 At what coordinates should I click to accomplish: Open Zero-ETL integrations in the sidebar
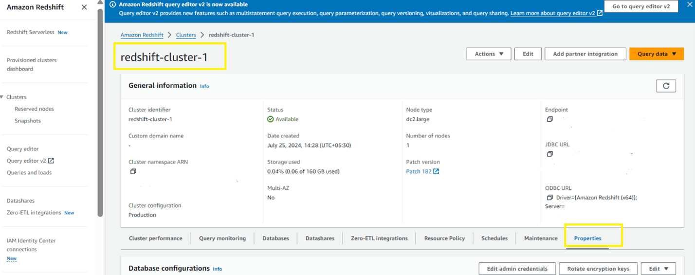tap(34, 213)
